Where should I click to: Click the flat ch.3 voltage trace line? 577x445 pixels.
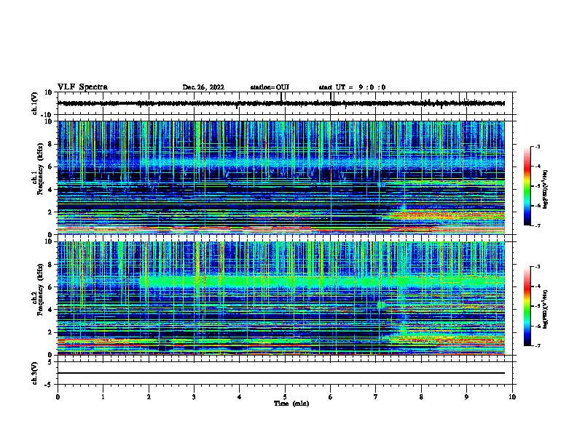coord(281,373)
